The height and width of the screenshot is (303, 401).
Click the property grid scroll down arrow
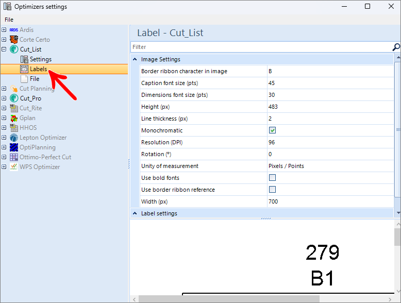[x=398, y=213]
